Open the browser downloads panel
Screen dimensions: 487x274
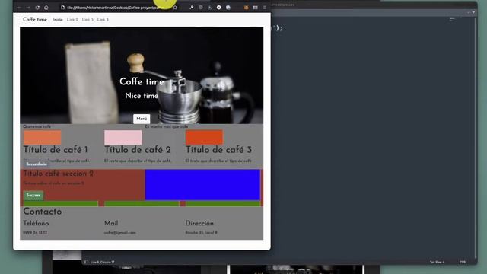point(210,8)
